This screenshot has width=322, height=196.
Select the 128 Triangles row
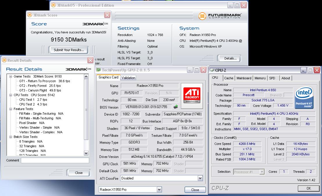pos(33,151)
